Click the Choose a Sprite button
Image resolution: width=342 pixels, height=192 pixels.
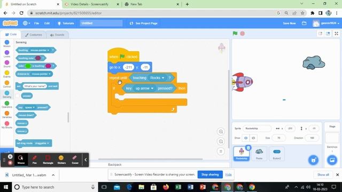314,160
